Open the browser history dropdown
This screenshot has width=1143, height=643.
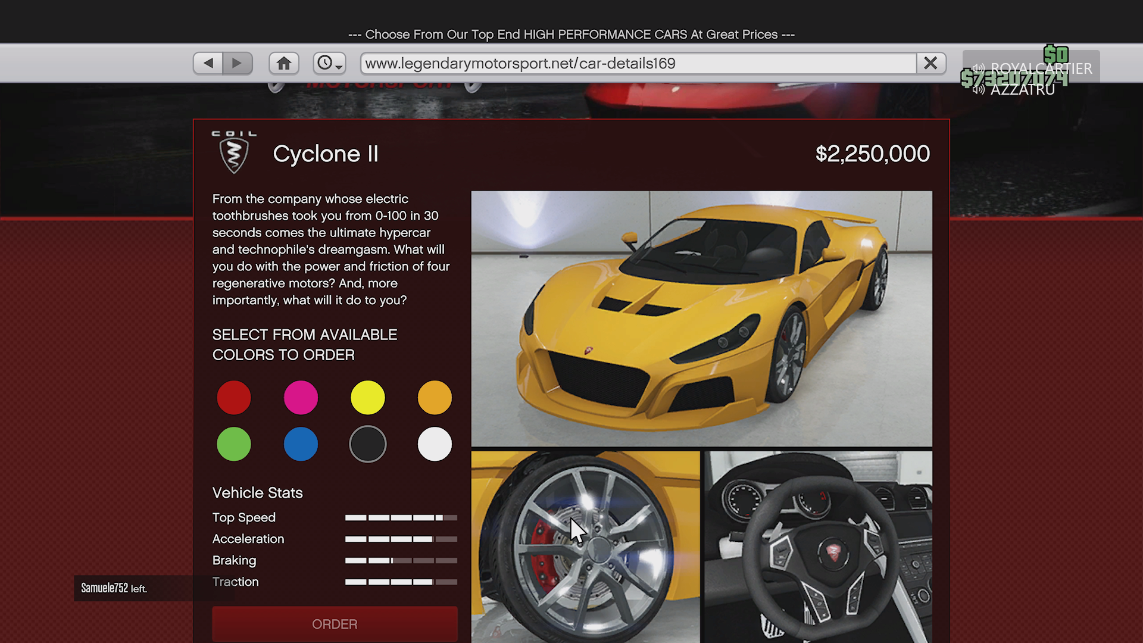click(x=329, y=63)
